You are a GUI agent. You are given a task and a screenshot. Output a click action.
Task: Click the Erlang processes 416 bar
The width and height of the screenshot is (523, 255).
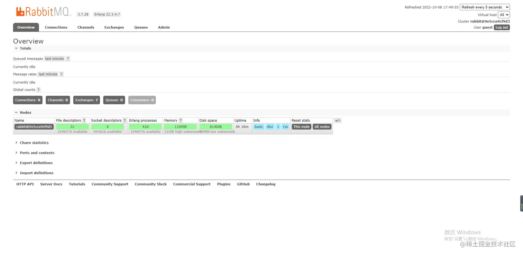(145, 127)
